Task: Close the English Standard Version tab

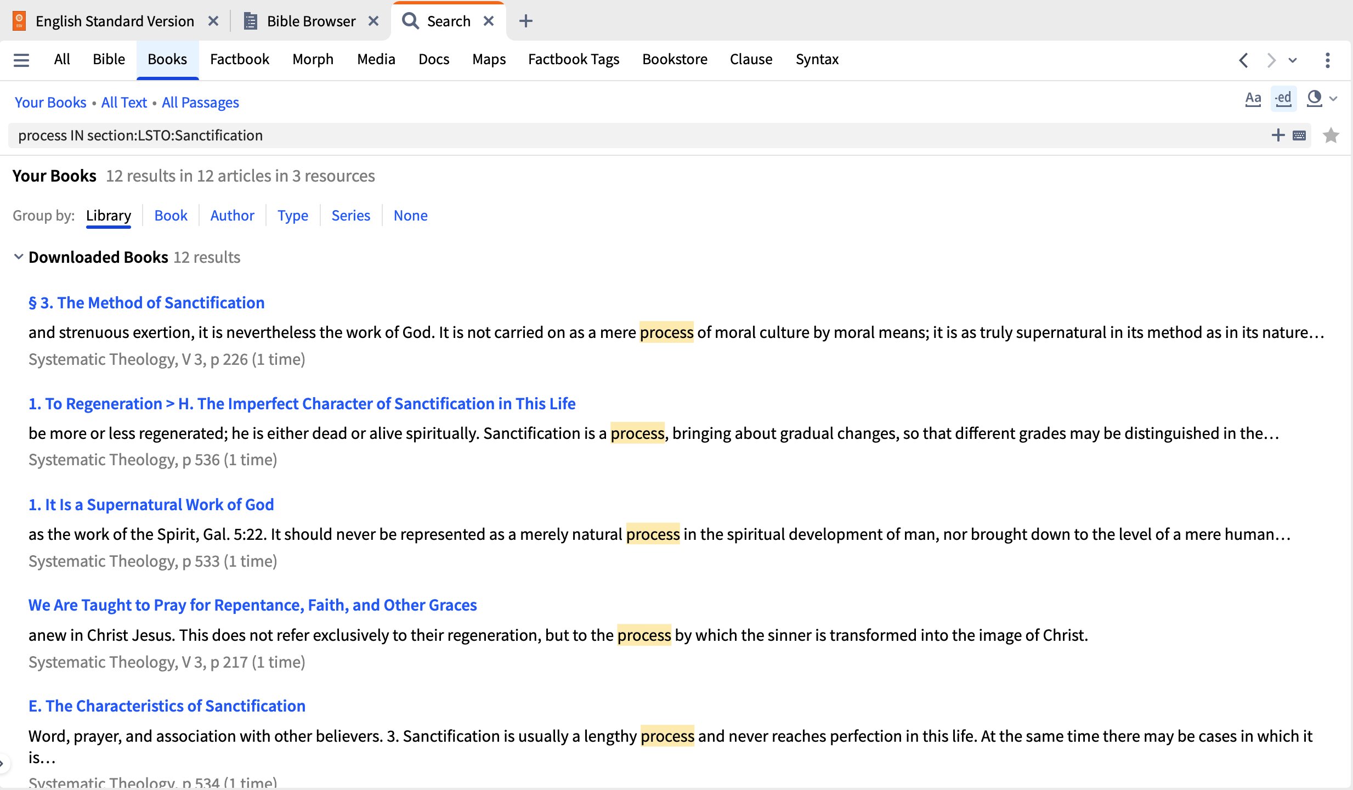Action: [213, 21]
